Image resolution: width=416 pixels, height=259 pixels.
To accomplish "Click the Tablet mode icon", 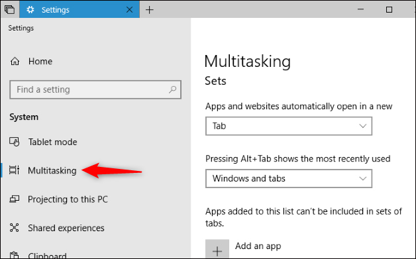I will click(x=15, y=142).
